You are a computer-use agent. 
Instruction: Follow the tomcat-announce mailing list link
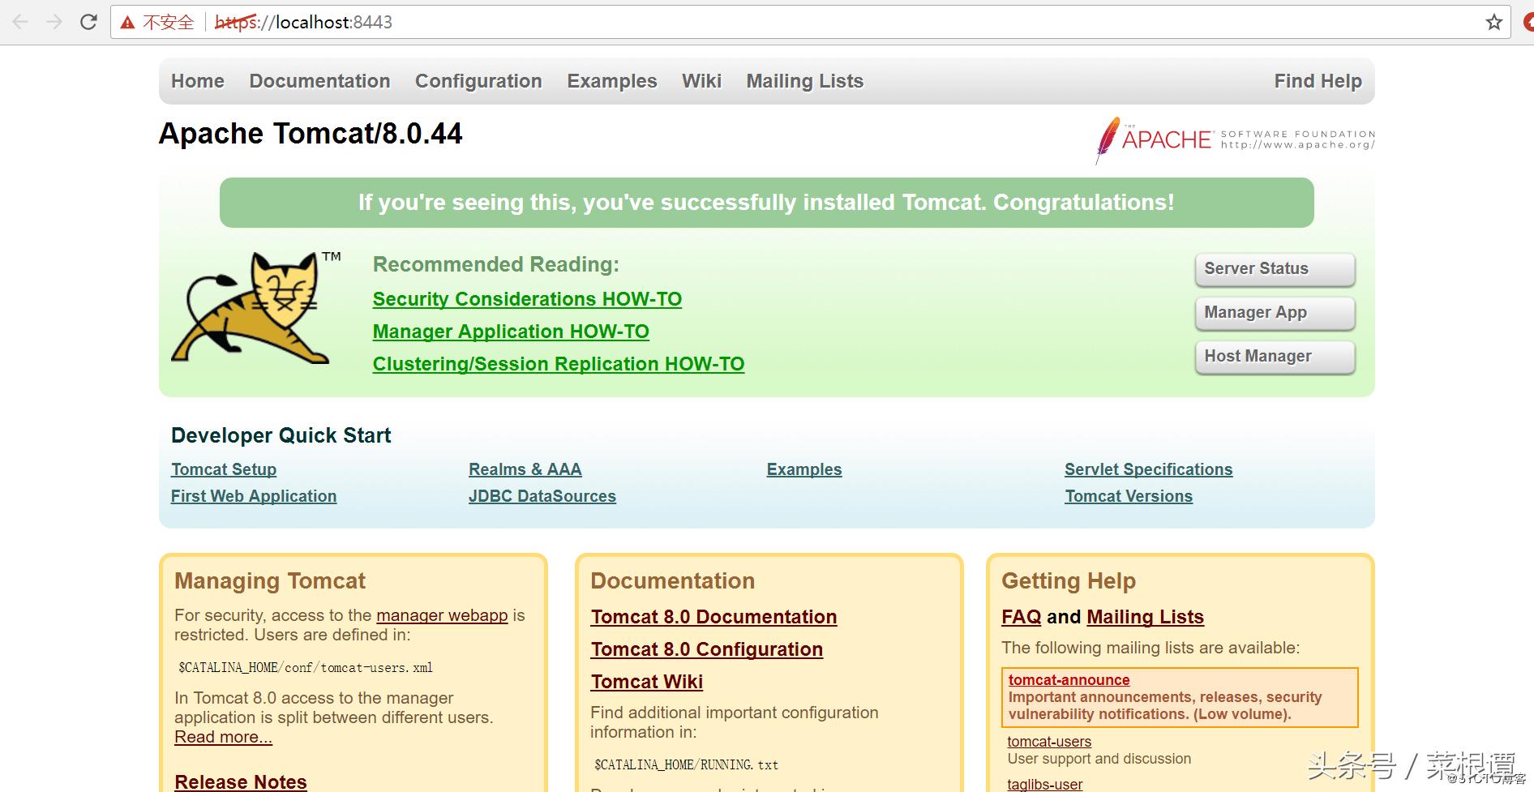click(x=1069, y=680)
